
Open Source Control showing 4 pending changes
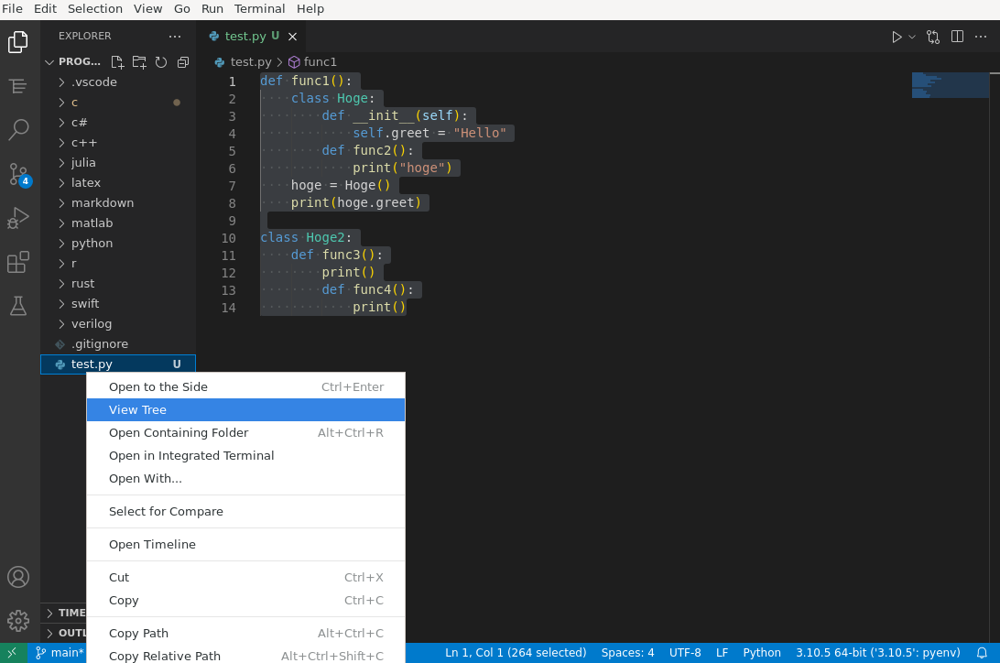click(x=18, y=174)
